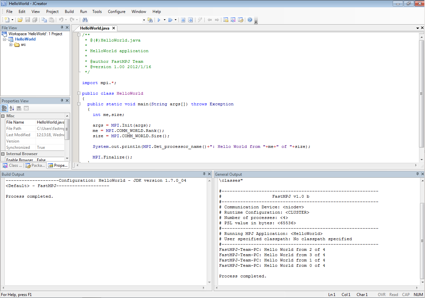425x298 pixels.
Task: Pin the Properties View panel
Action: click(x=62, y=101)
